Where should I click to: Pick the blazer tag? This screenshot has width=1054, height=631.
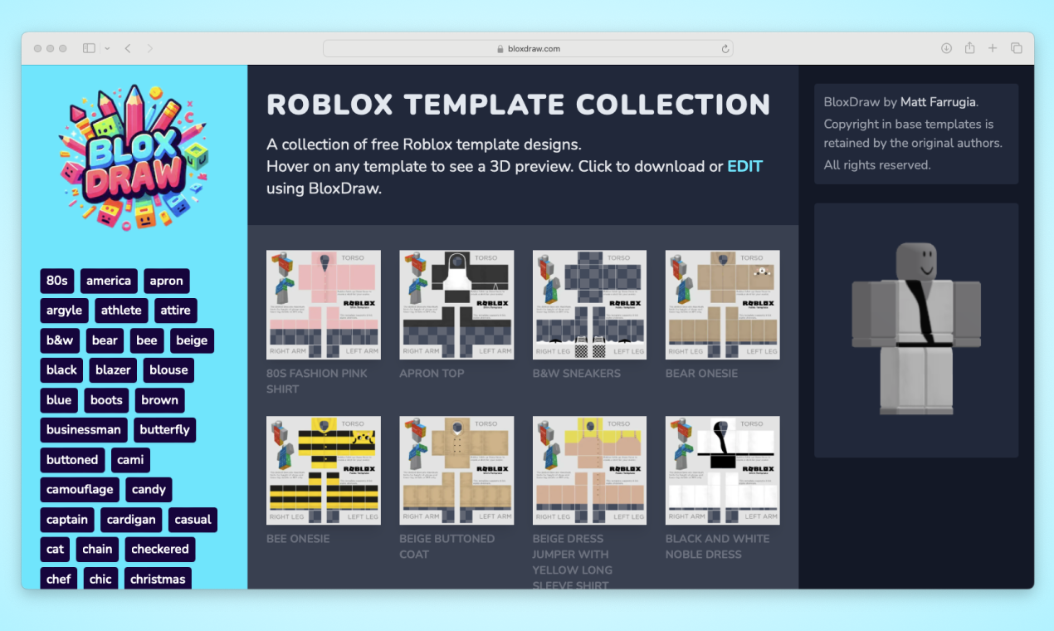[113, 370]
